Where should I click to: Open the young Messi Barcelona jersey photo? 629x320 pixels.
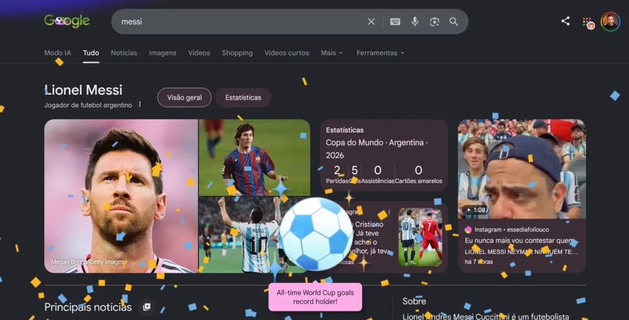pyautogui.click(x=254, y=157)
